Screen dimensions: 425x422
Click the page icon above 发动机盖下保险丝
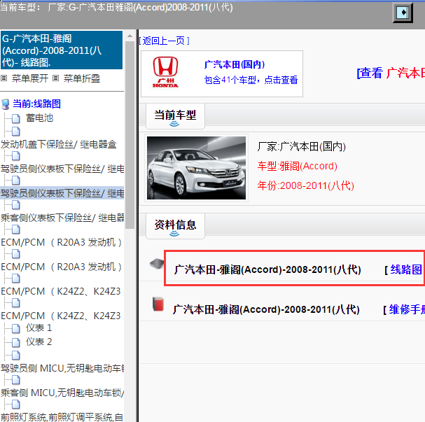(16, 132)
